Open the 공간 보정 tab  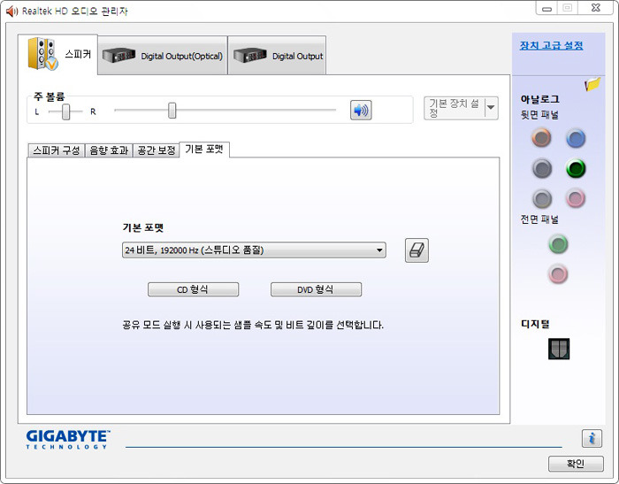pyautogui.click(x=156, y=150)
